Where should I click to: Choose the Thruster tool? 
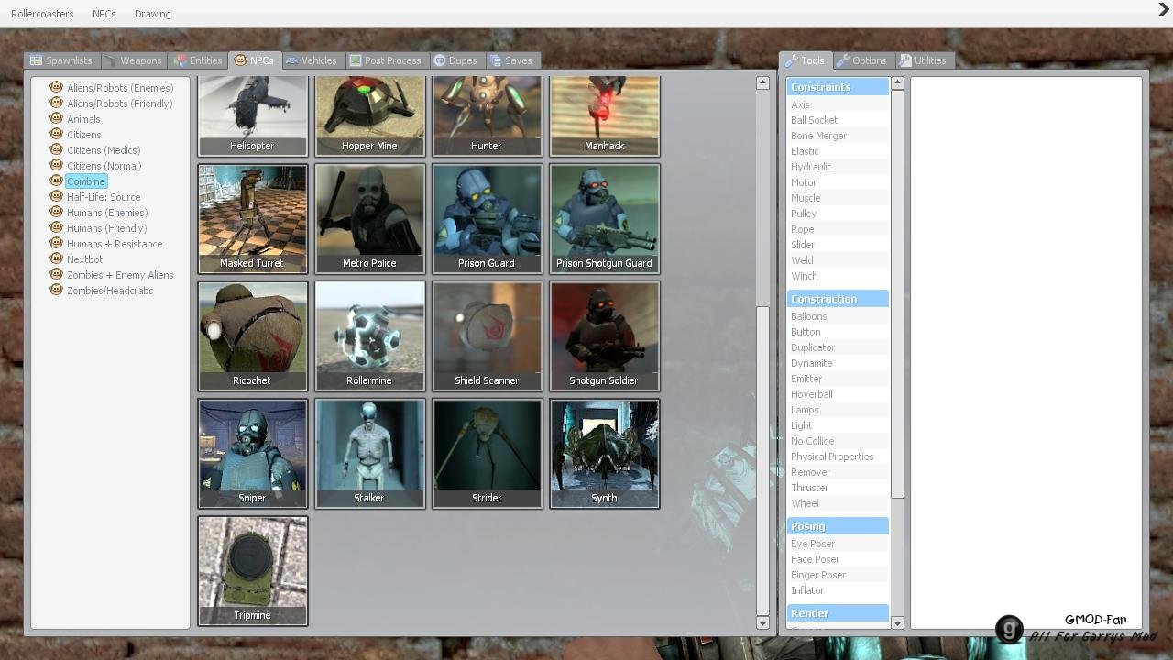(x=838, y=488)
